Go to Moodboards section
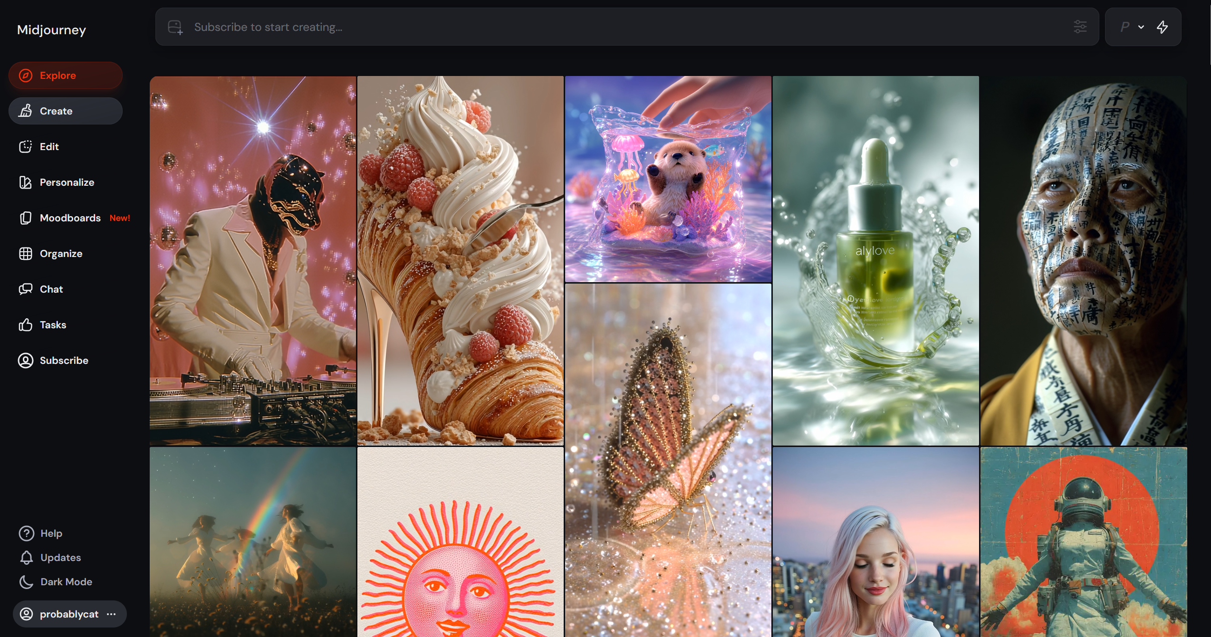Screen dimensions: 1211x637 pos(70,218)
